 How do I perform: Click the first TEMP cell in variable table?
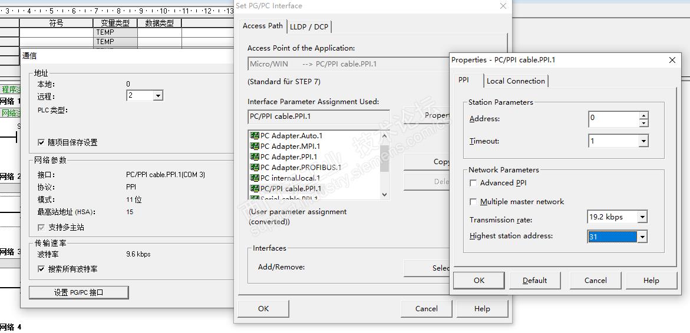coord(115,32)
